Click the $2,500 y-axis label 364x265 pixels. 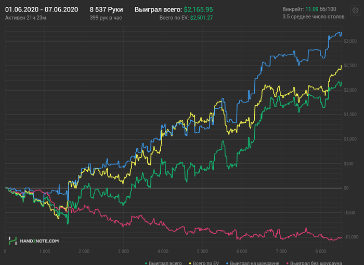coord(350,66)
